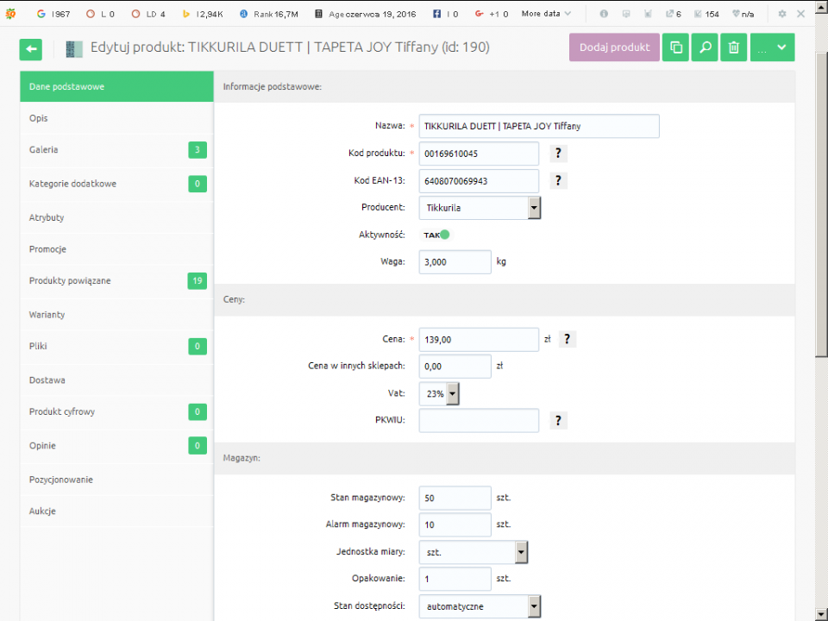The width and height of the screenshot is (828, 621).
Task: Open the Jednostka miary dropdown
Action: [474, 552]
